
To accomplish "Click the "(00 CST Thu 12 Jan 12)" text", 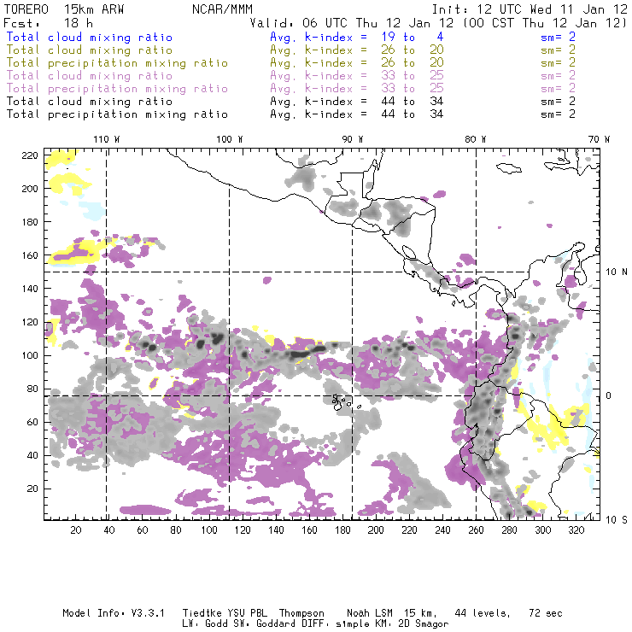I will point(545,23).
